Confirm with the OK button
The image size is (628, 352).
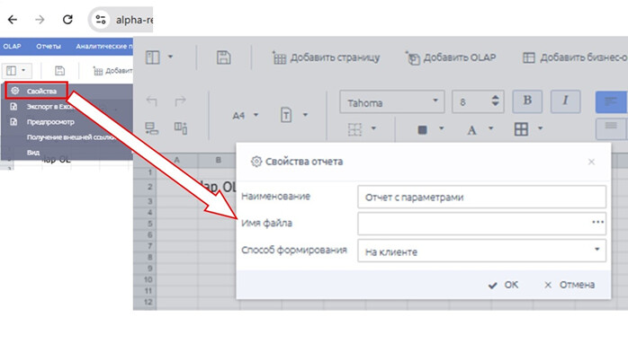click(x=504, y=285)
